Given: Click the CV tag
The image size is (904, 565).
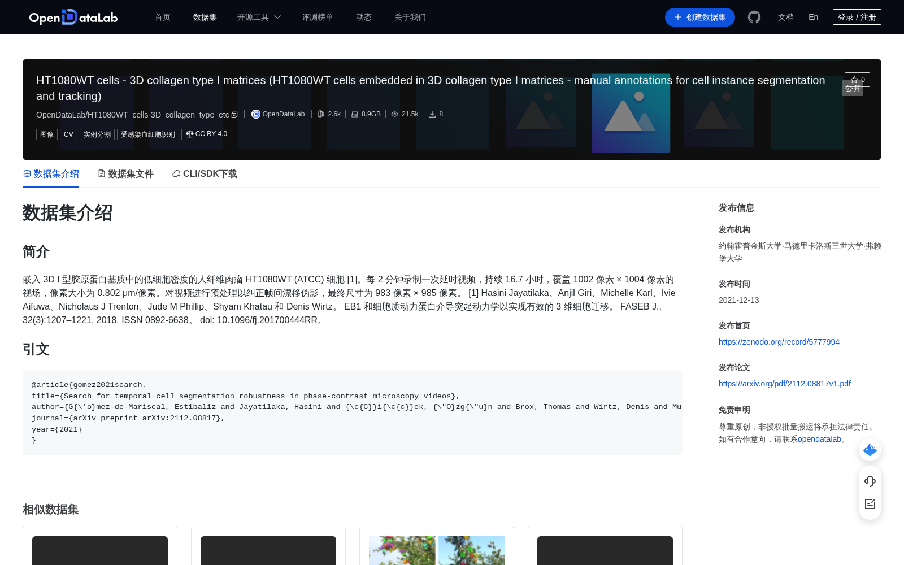Looking at the screenshot, I should click(68, 134).
